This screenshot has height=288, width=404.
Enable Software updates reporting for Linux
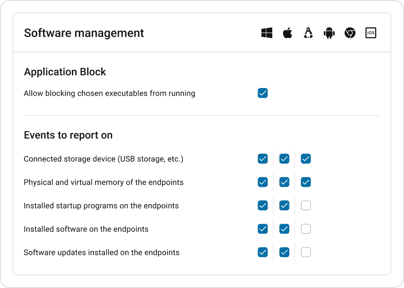(306, 252)
